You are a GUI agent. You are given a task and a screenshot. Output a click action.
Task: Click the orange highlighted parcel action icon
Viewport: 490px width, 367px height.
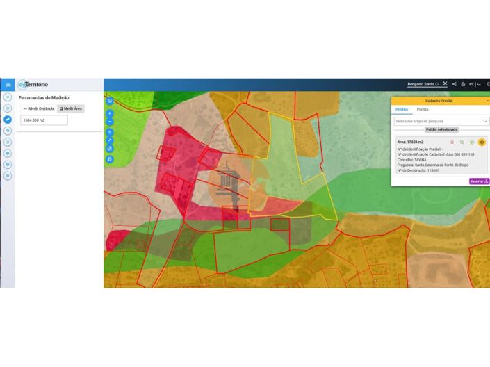pyautogui.click(x=482, y=142)
